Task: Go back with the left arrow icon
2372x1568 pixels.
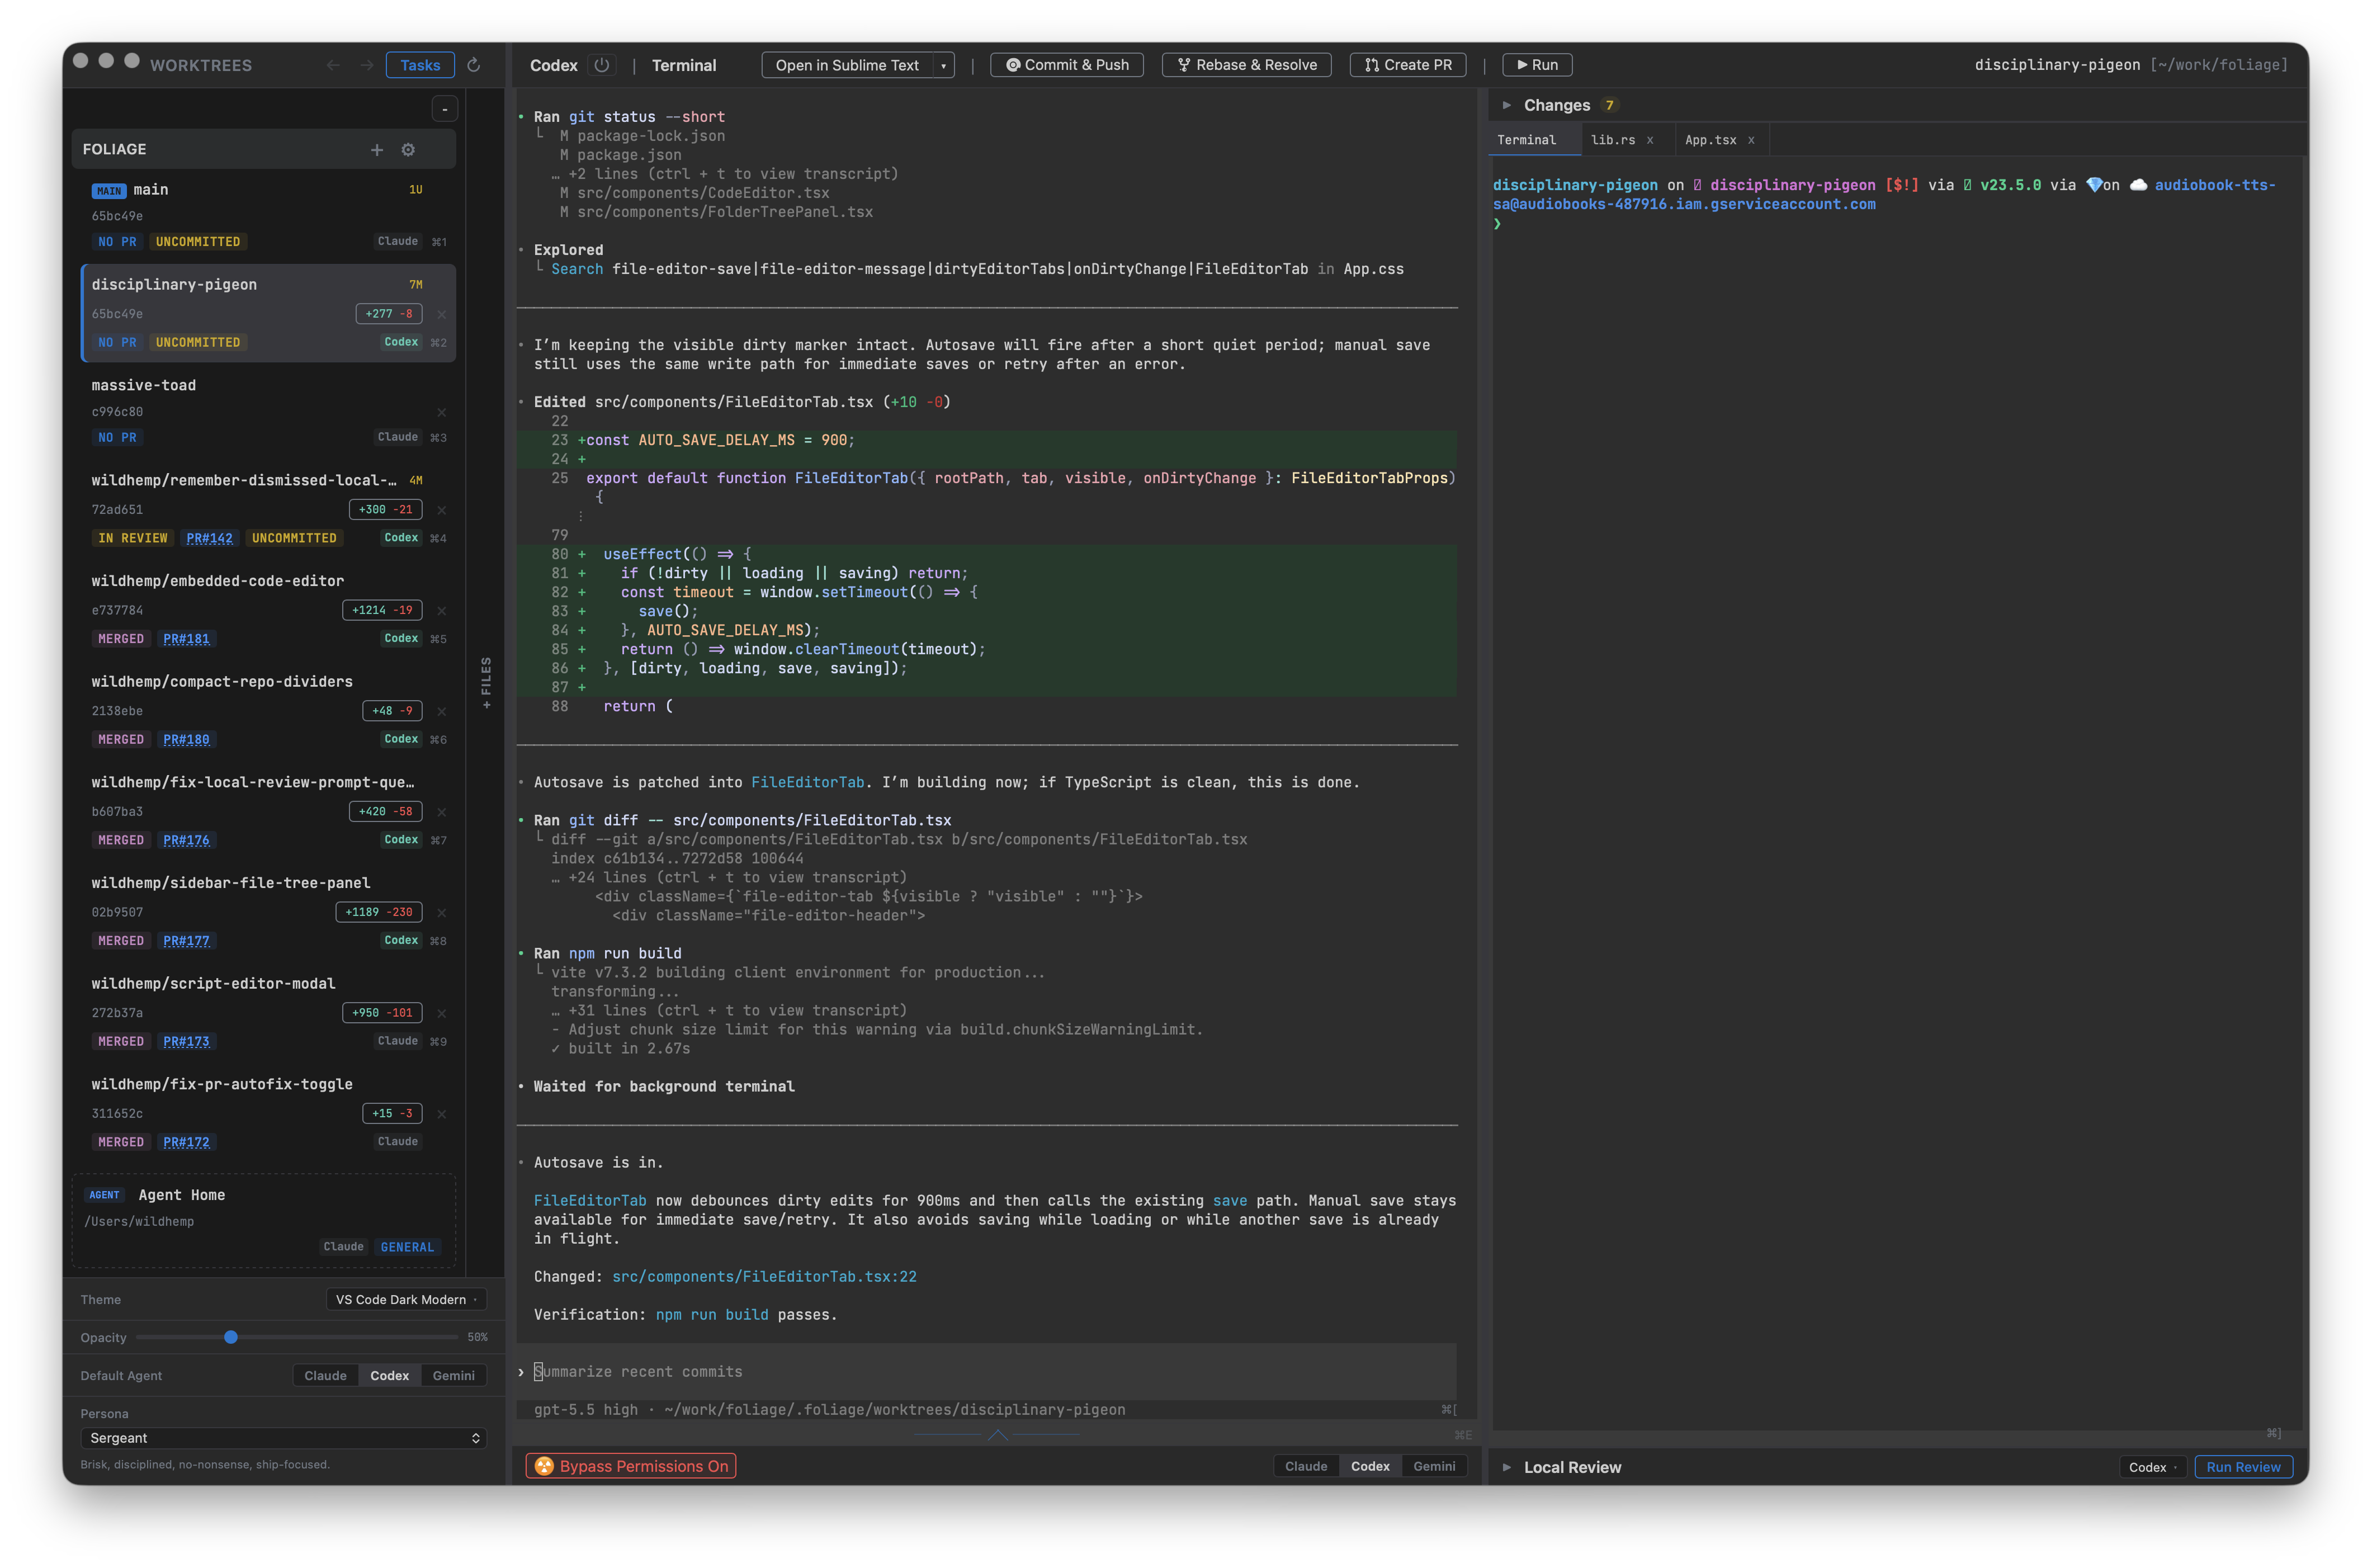Action: click(333, 65)
